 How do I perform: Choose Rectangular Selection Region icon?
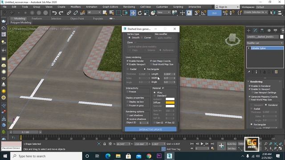118,13
